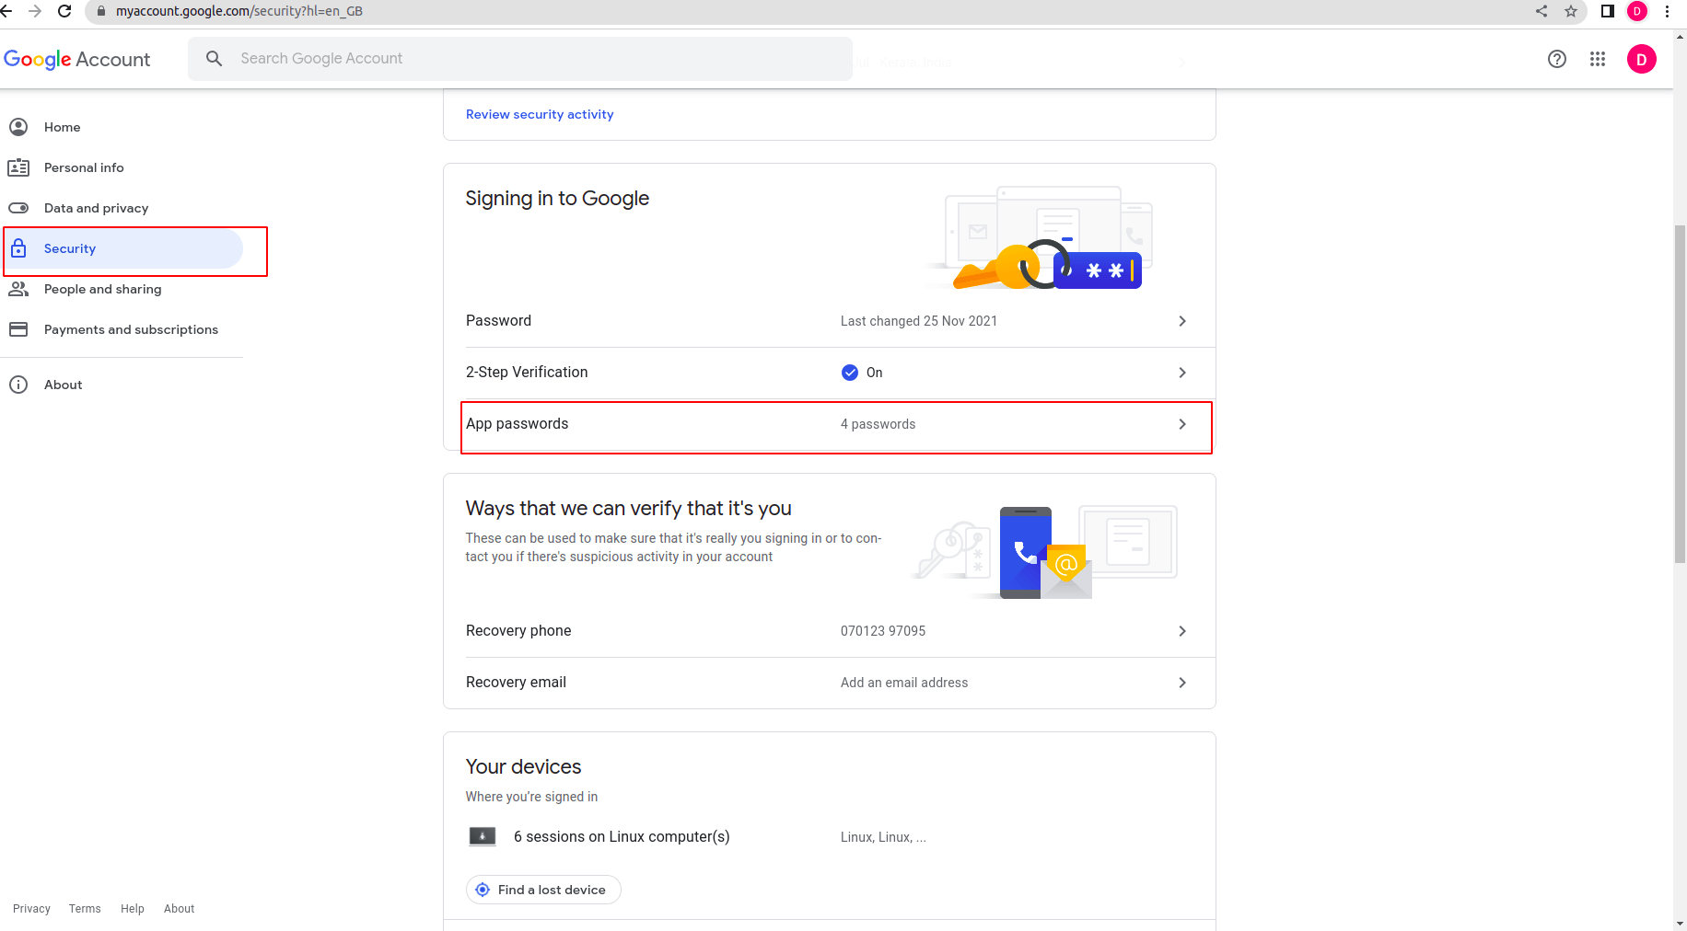Click the Recovery phone label
The image size is (1687, 931).
(x=518, y=631)
